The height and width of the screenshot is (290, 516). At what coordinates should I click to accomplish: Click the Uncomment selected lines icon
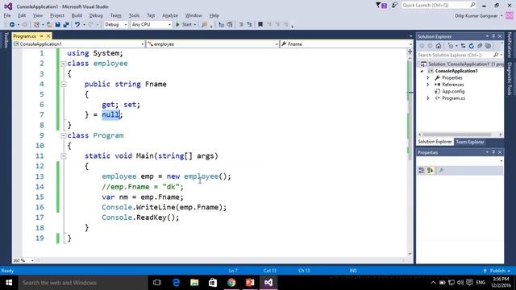click(230, 25)
